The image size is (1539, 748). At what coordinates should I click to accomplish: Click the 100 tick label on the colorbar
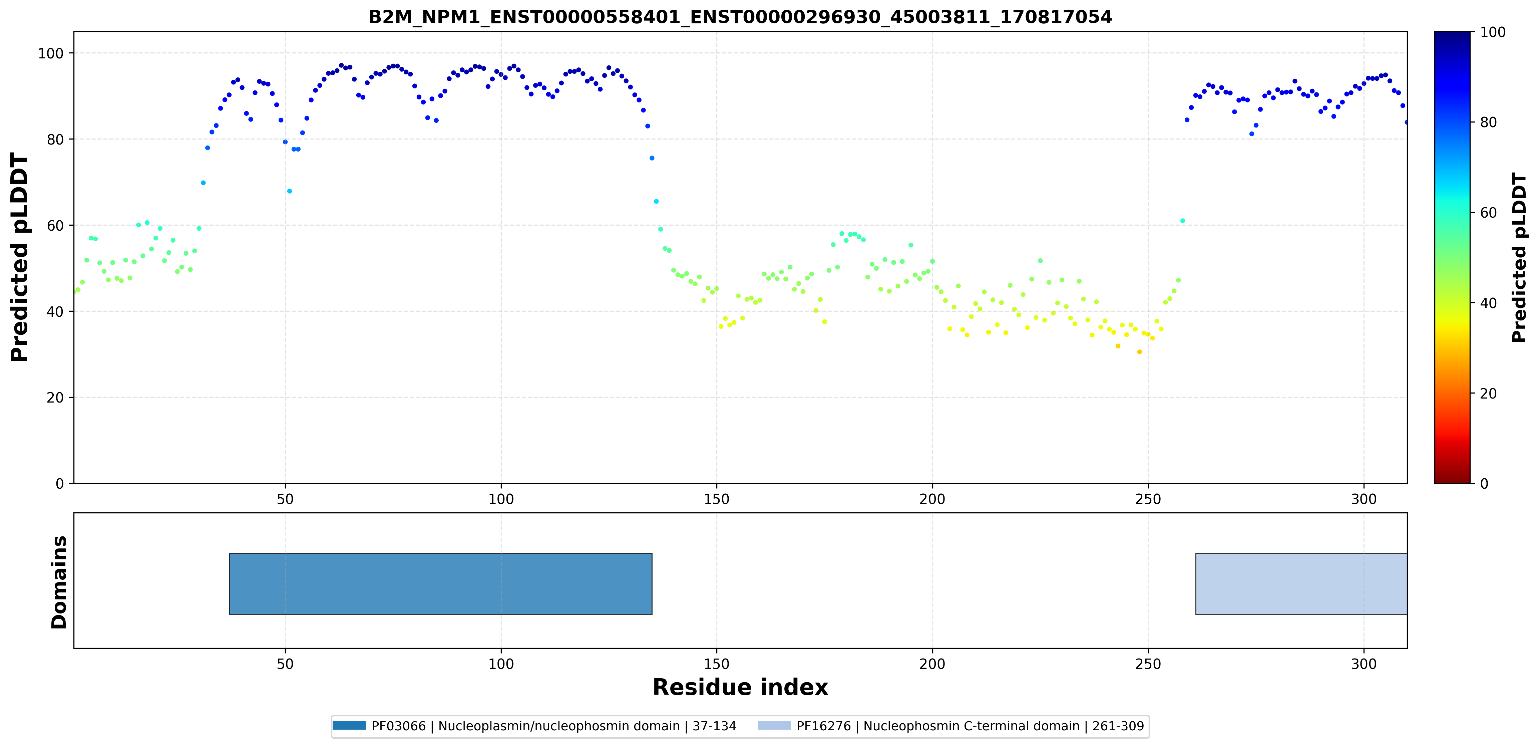[1492, 32]
